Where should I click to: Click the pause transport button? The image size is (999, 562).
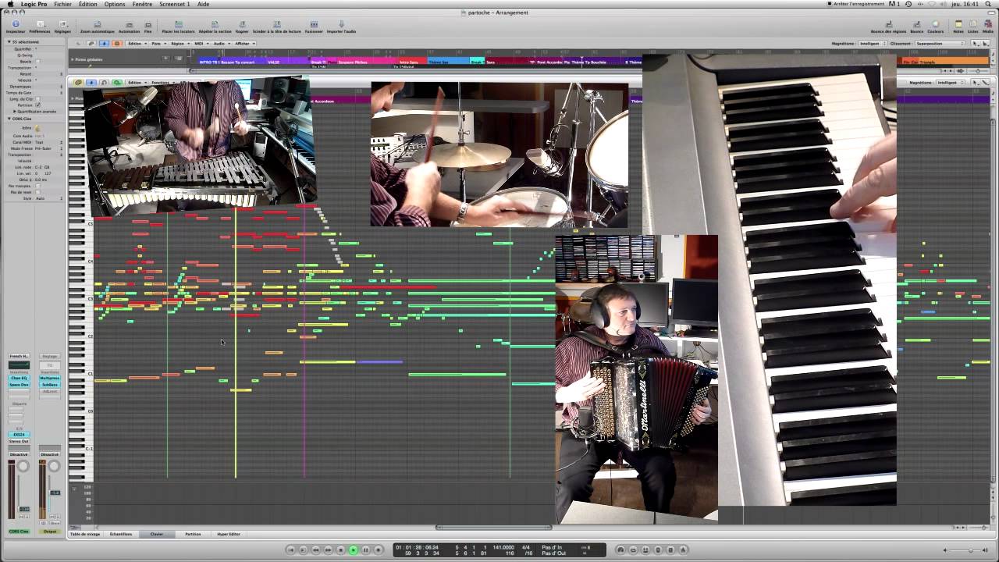click(366, 550)
